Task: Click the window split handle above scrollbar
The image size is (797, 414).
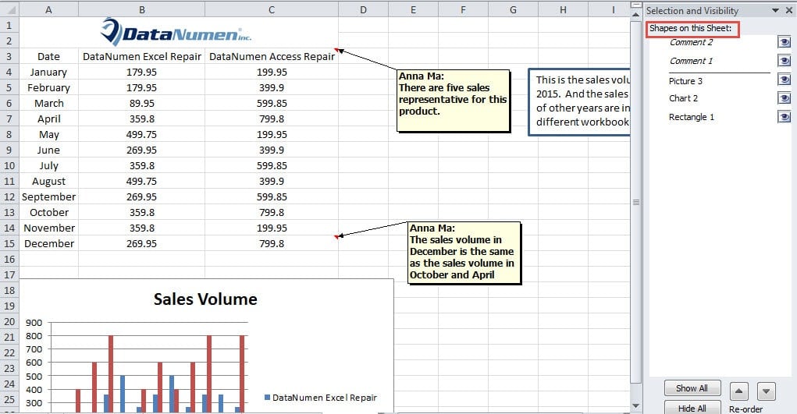Action: coord(636,5)
